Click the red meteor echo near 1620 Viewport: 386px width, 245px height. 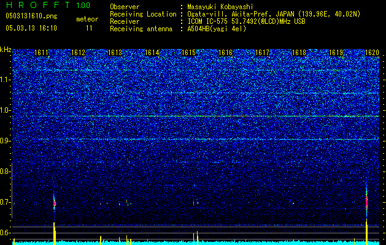click(x=366, y=201)
